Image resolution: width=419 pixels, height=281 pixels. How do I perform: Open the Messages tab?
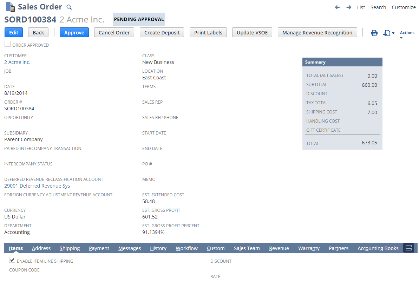pos(130,248)
